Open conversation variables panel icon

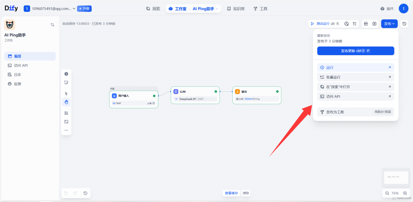[x=374, y=23]
